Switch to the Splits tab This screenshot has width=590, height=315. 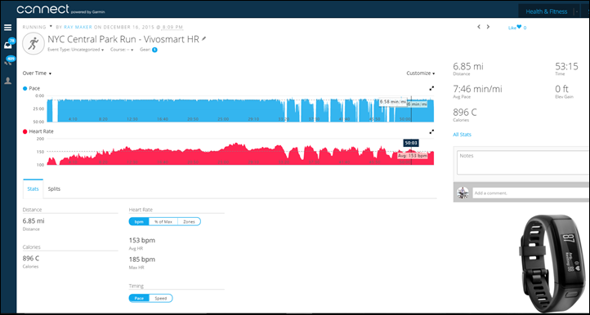(x=54, y=189)
